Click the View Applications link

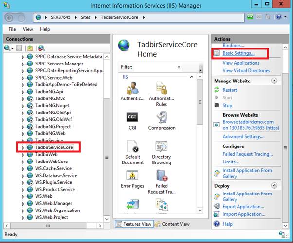(241, 63)
